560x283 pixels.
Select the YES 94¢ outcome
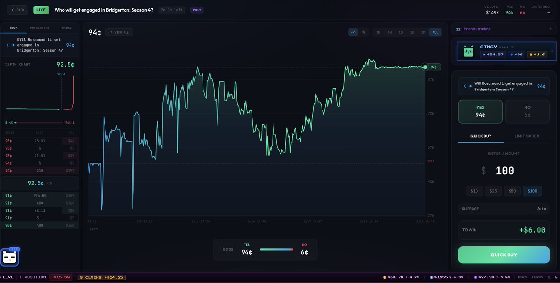(480, 111)
